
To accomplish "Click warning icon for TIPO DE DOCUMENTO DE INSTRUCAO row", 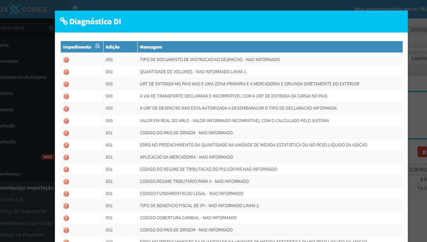I will click(x=66, y=60).
